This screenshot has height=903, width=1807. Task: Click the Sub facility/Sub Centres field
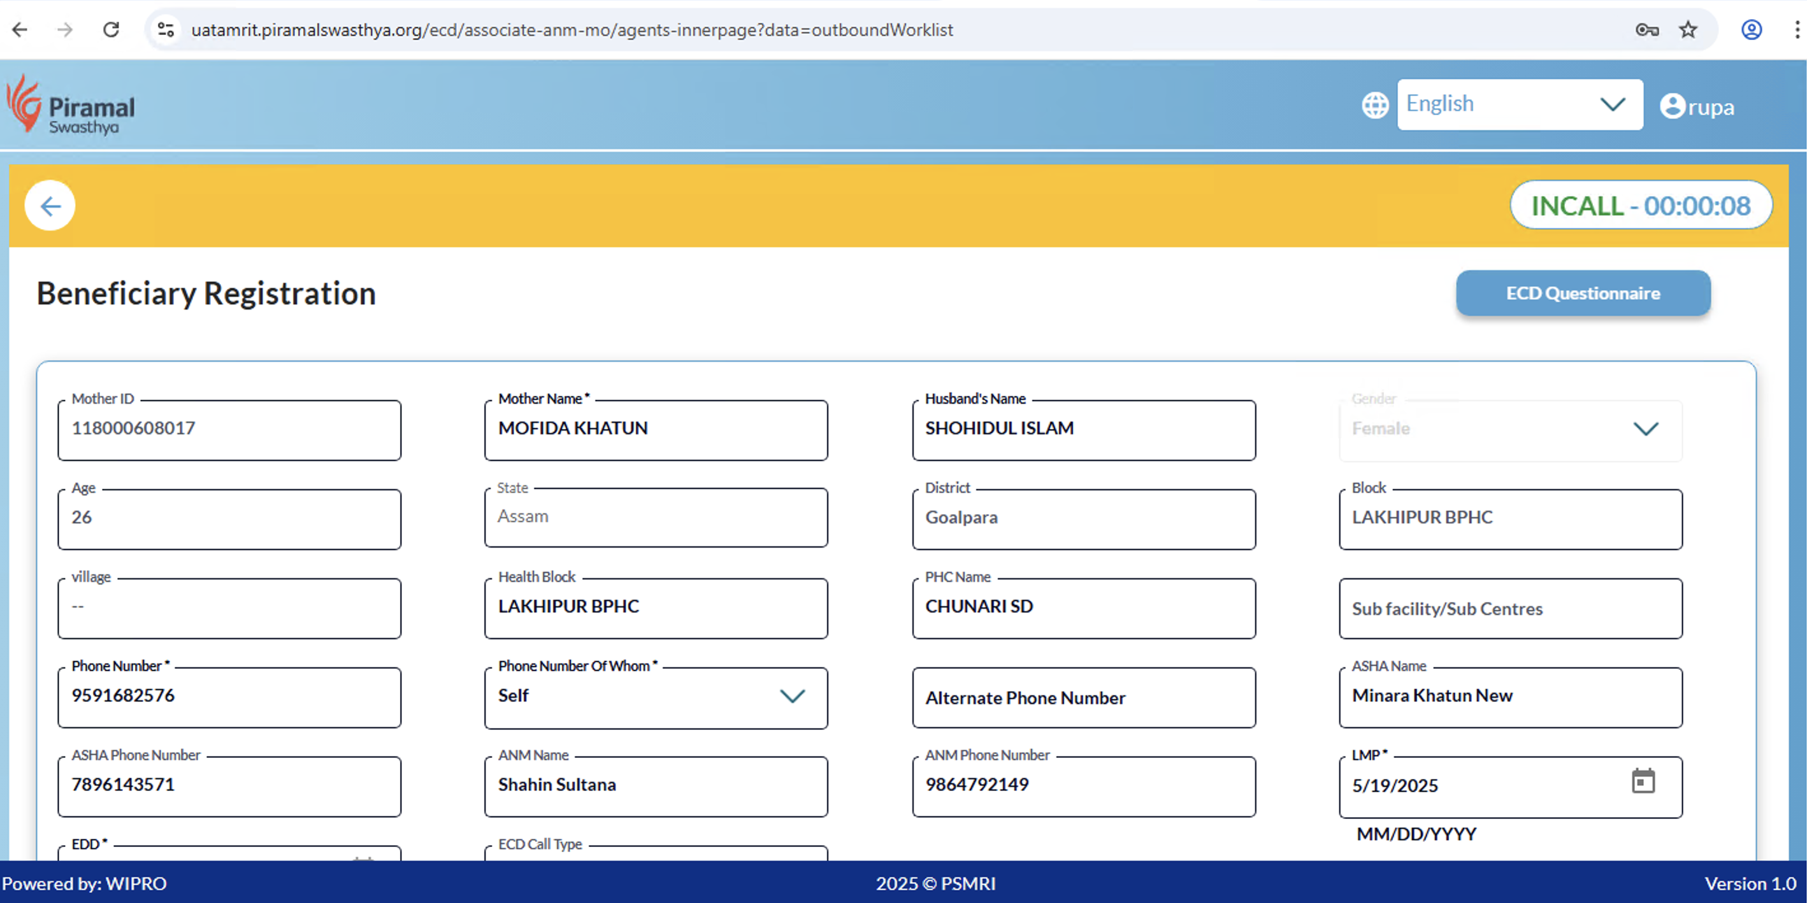click(x=1510, y=608)
